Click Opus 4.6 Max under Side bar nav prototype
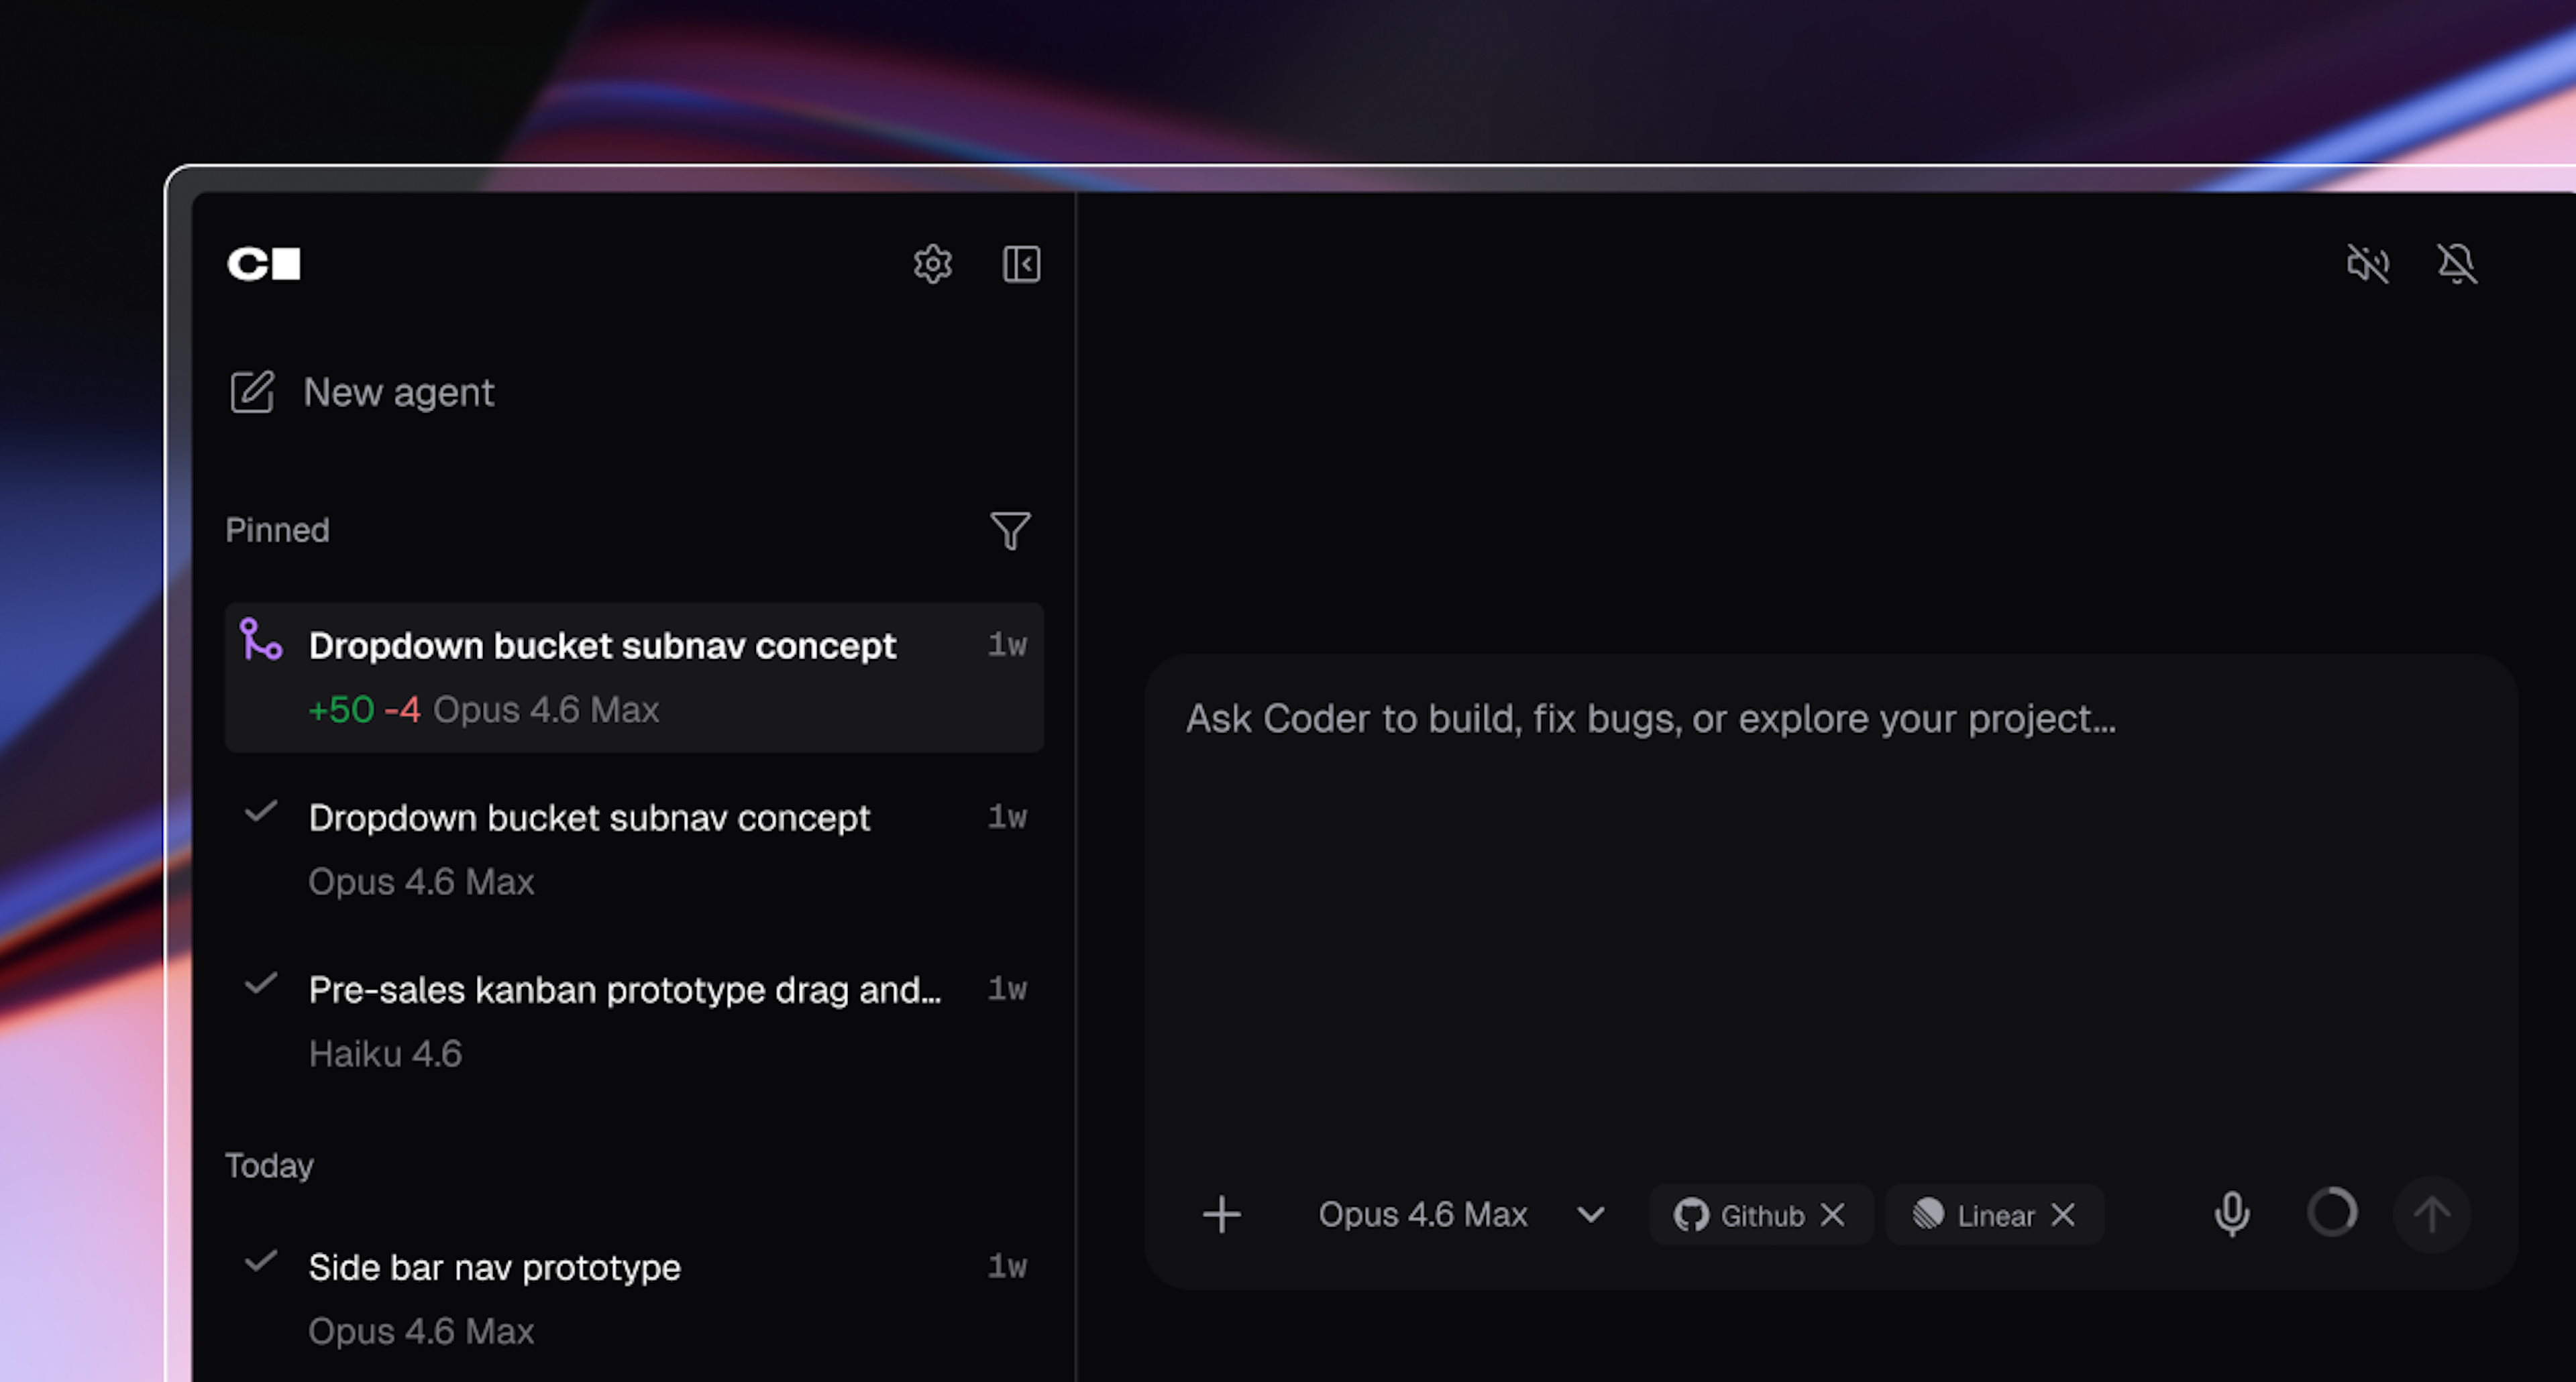The height and width of the screenshot is (1382, 2576). pos(421,1331)
